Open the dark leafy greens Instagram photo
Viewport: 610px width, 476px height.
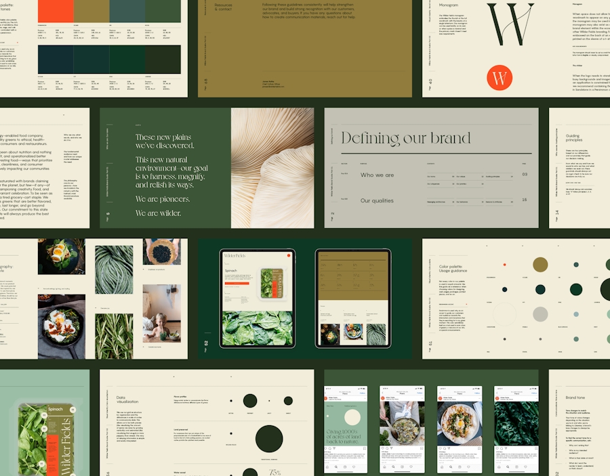pos(516,424)
